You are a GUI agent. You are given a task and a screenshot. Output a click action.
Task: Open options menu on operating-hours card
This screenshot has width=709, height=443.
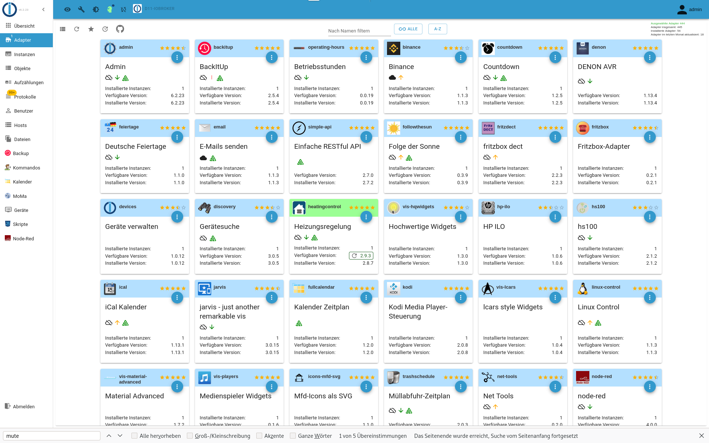(x=366, y=57)
